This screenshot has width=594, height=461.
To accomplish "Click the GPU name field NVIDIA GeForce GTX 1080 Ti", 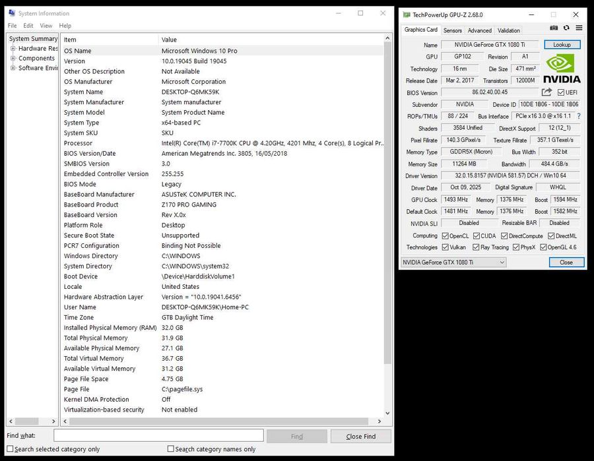I will [490, 45].
